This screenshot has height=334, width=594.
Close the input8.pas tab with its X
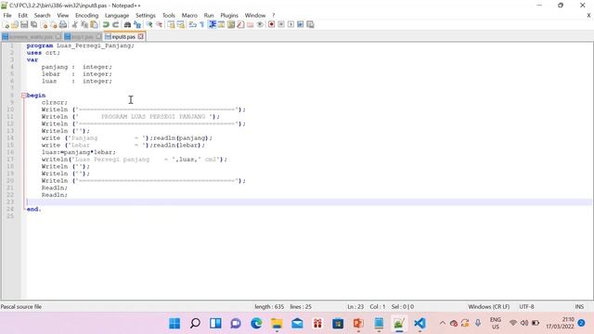(x=140, y=37)
